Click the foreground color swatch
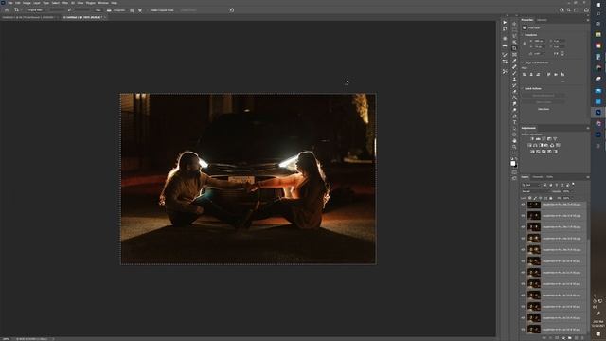 [513, 163]
